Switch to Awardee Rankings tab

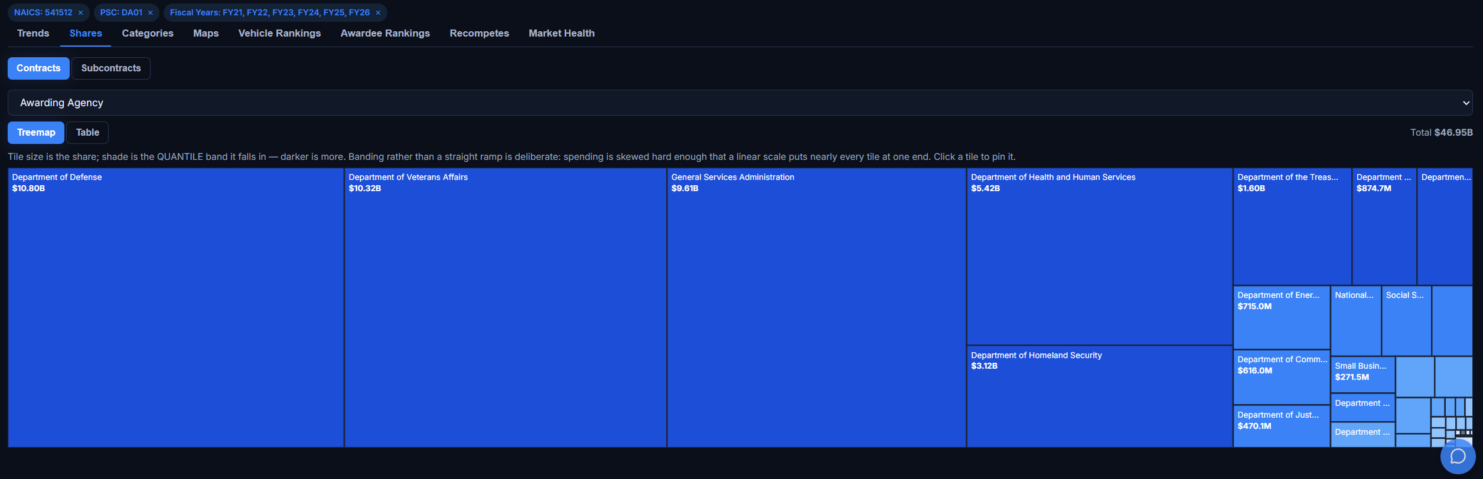(385, 34)
